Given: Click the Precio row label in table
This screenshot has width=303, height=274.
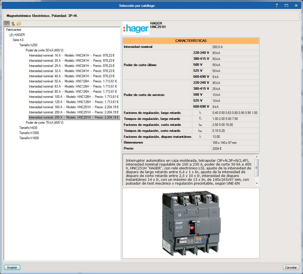Looking at the screenshot, I should pos(129,148).
